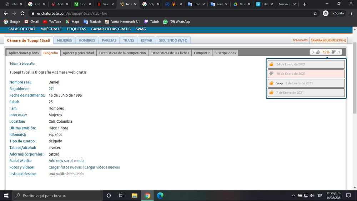Open the YouTube bookmark

click(x=52, y=22)
